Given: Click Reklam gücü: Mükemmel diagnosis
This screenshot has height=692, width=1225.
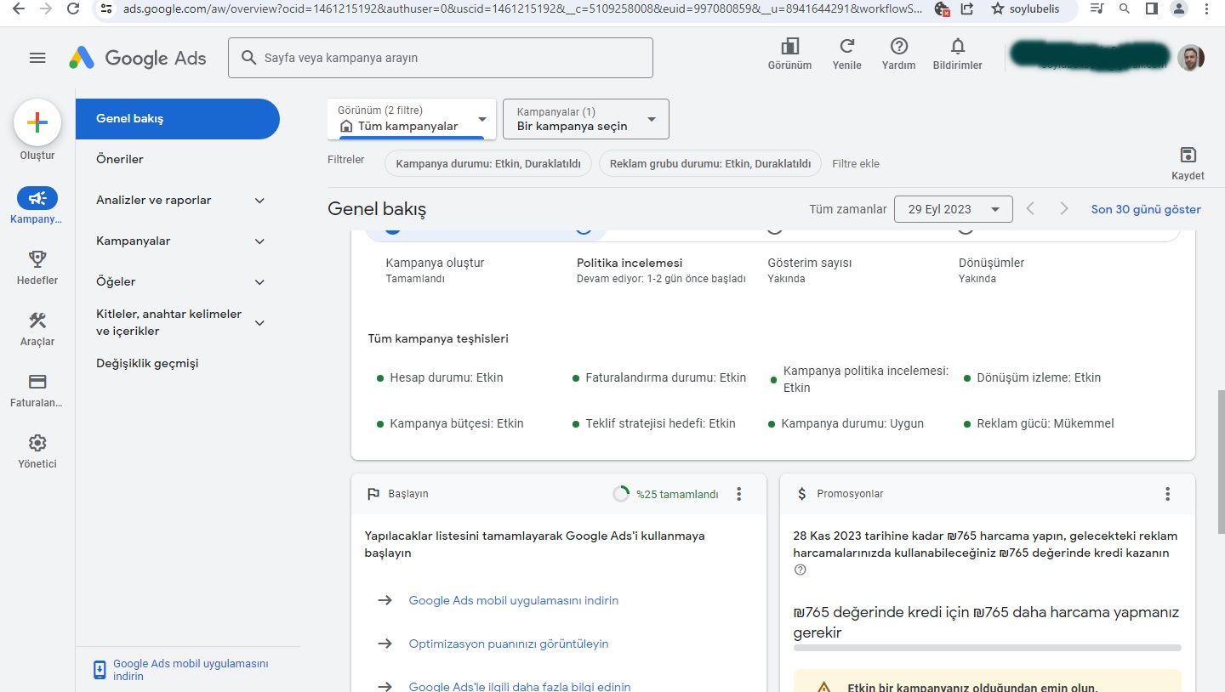Looking at the screenshot, I should [1039, 423].
